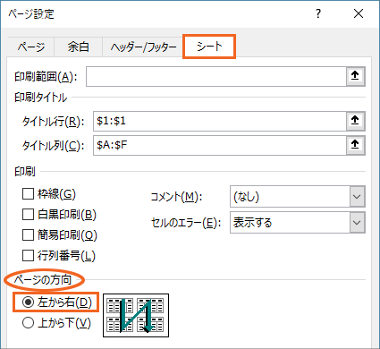
Task: Select the 上から下 radio button
Action: [28, 322]
